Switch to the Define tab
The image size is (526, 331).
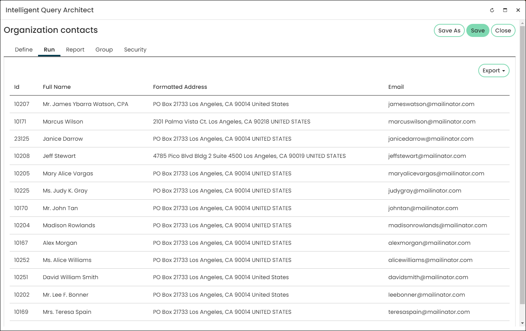click(x=24, y=50)
